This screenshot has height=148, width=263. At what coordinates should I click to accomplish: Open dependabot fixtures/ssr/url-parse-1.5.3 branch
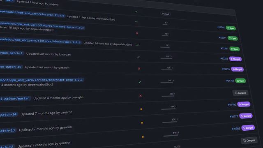42,25
